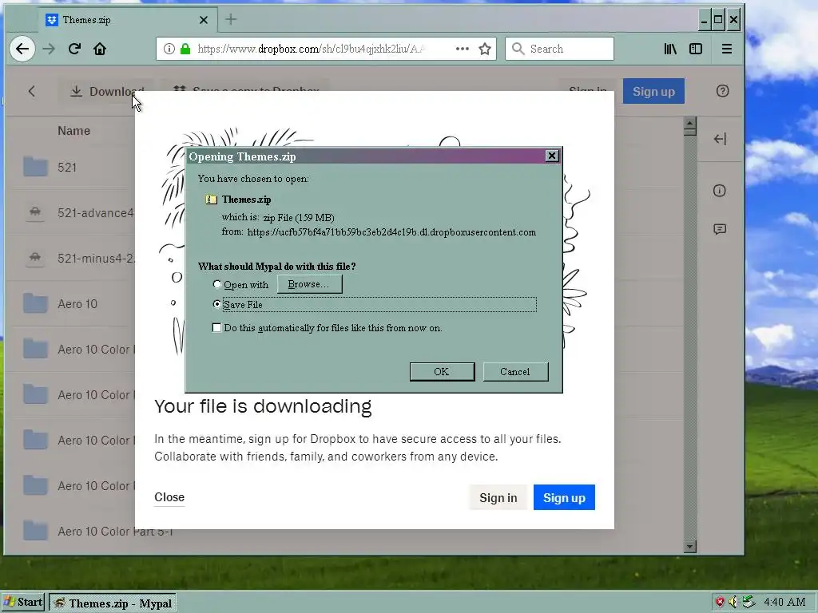Screen dimensions: 818x613
Task: Collapse the Dropbox right panel arrow icon
Action: [720, 139]
